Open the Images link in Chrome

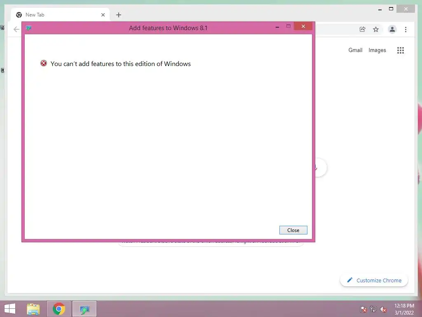(x=377, y=50)
